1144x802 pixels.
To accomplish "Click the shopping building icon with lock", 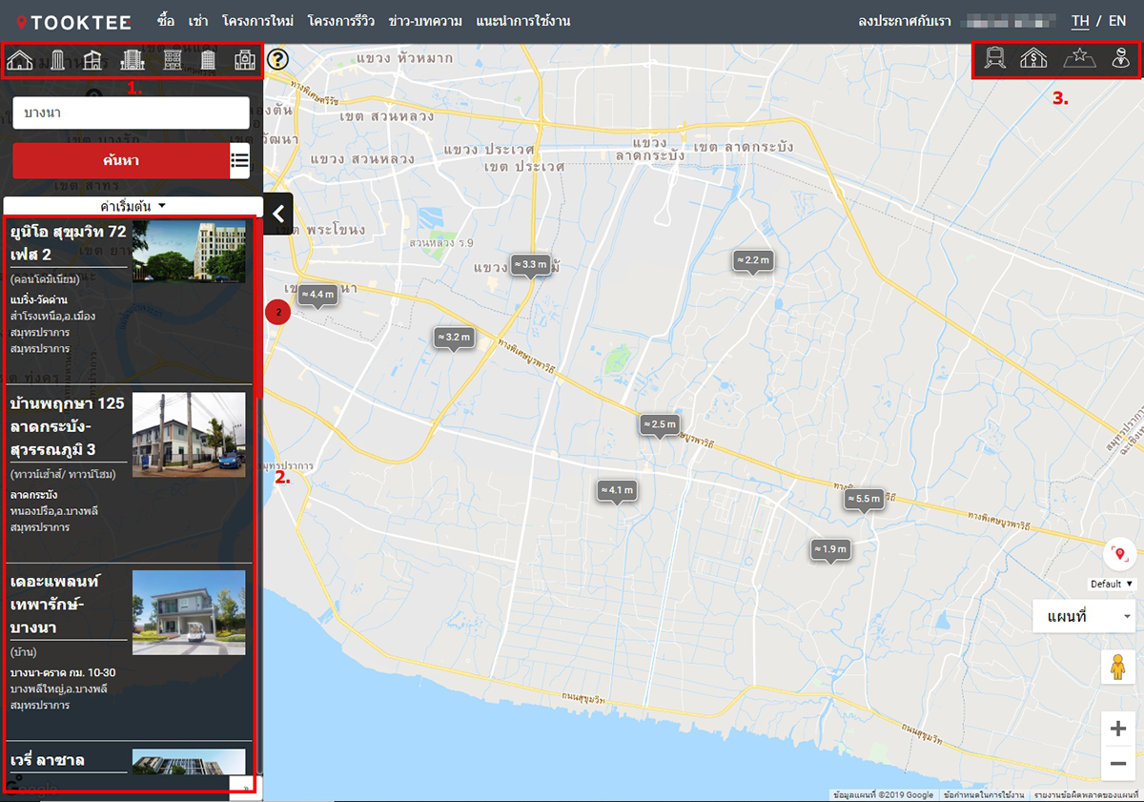I will [245, 61].
